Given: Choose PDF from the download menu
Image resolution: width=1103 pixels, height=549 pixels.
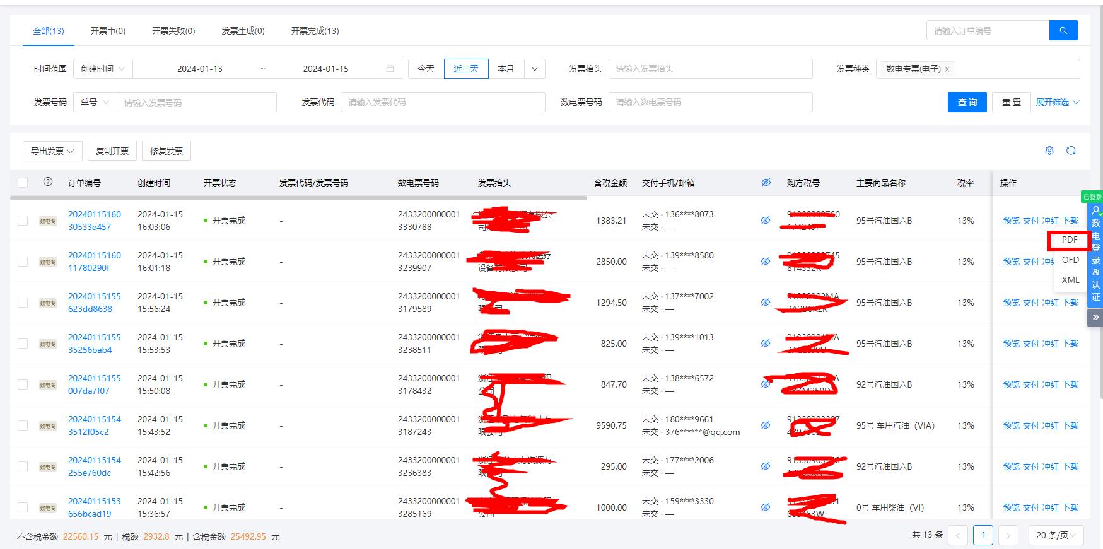Looking at the screenshot, I should (1070, 240).
